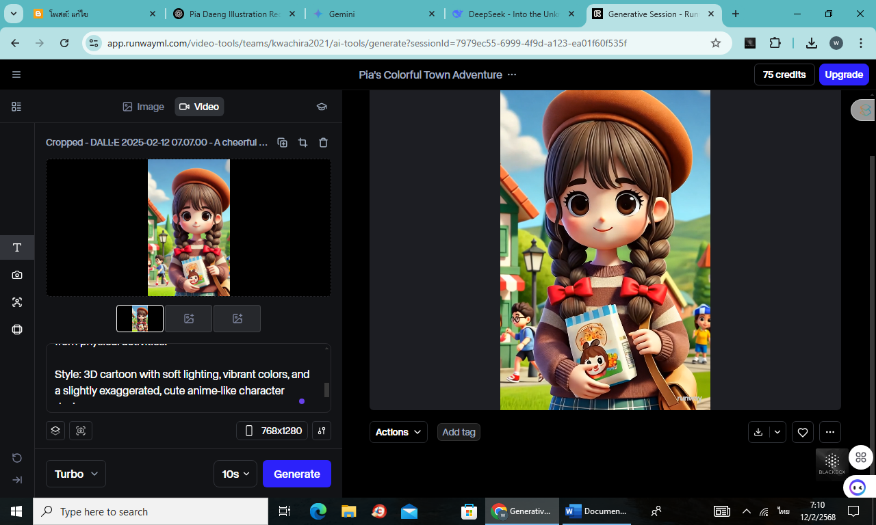This screenshot has height=525, width=876.
Task: Expand the Turbo model dropdown
Action: coord(76,474)
